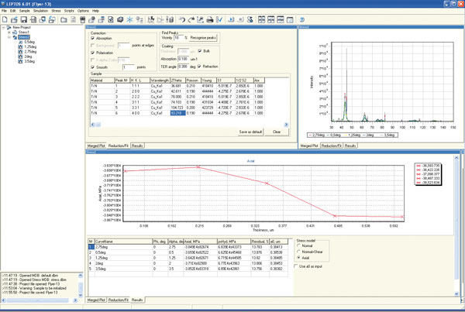Click the Recognise peaks button
The width and height of the screenshot is (465, 312).
(203, 38)
